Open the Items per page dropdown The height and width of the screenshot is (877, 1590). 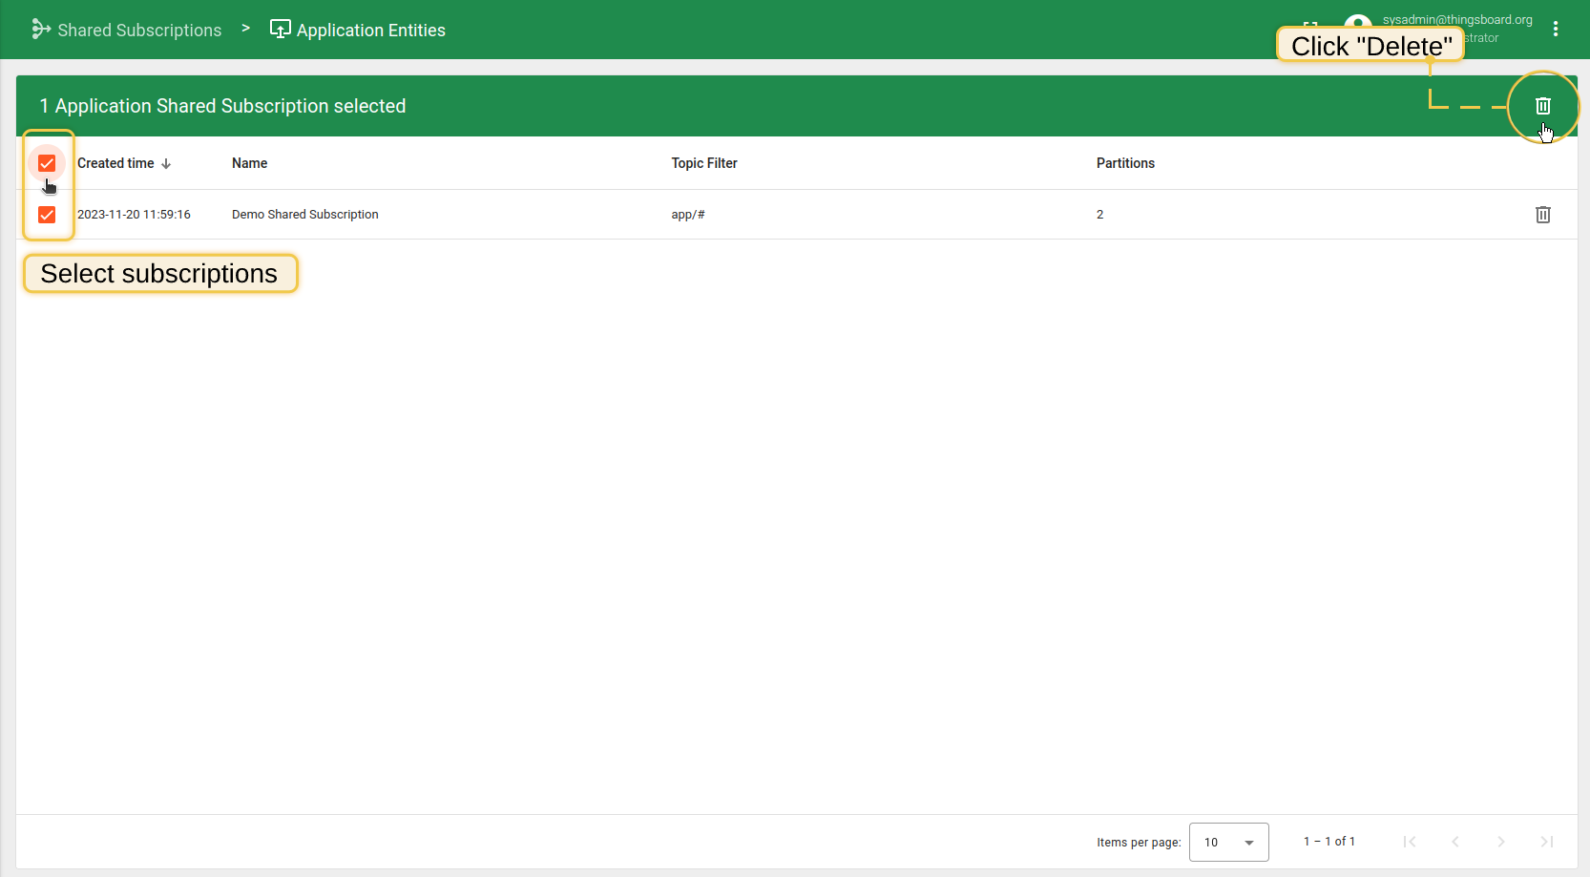[1228, 842]
